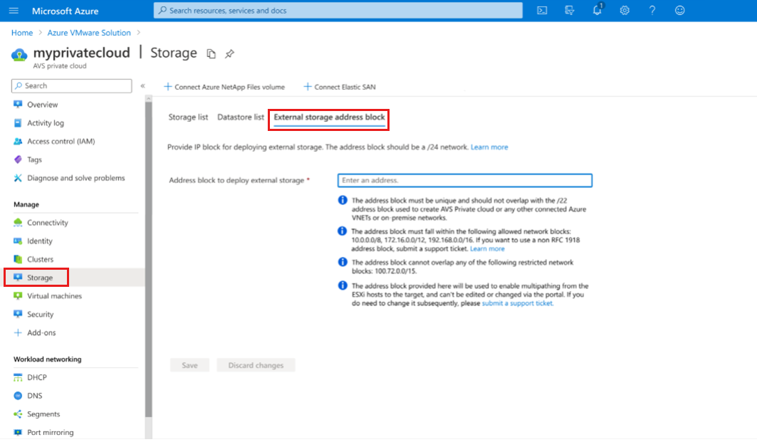757x442 pixels.
Task: Click the feedback smiley icon
Action: point(680,10)
